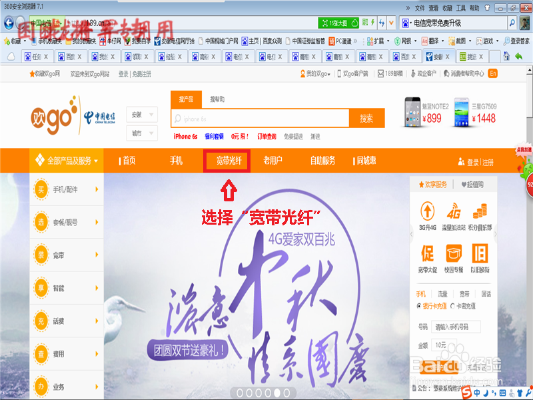Open the iPhone 6s hot search link
Screen dimensions: 533x400
tap(186, 137)
